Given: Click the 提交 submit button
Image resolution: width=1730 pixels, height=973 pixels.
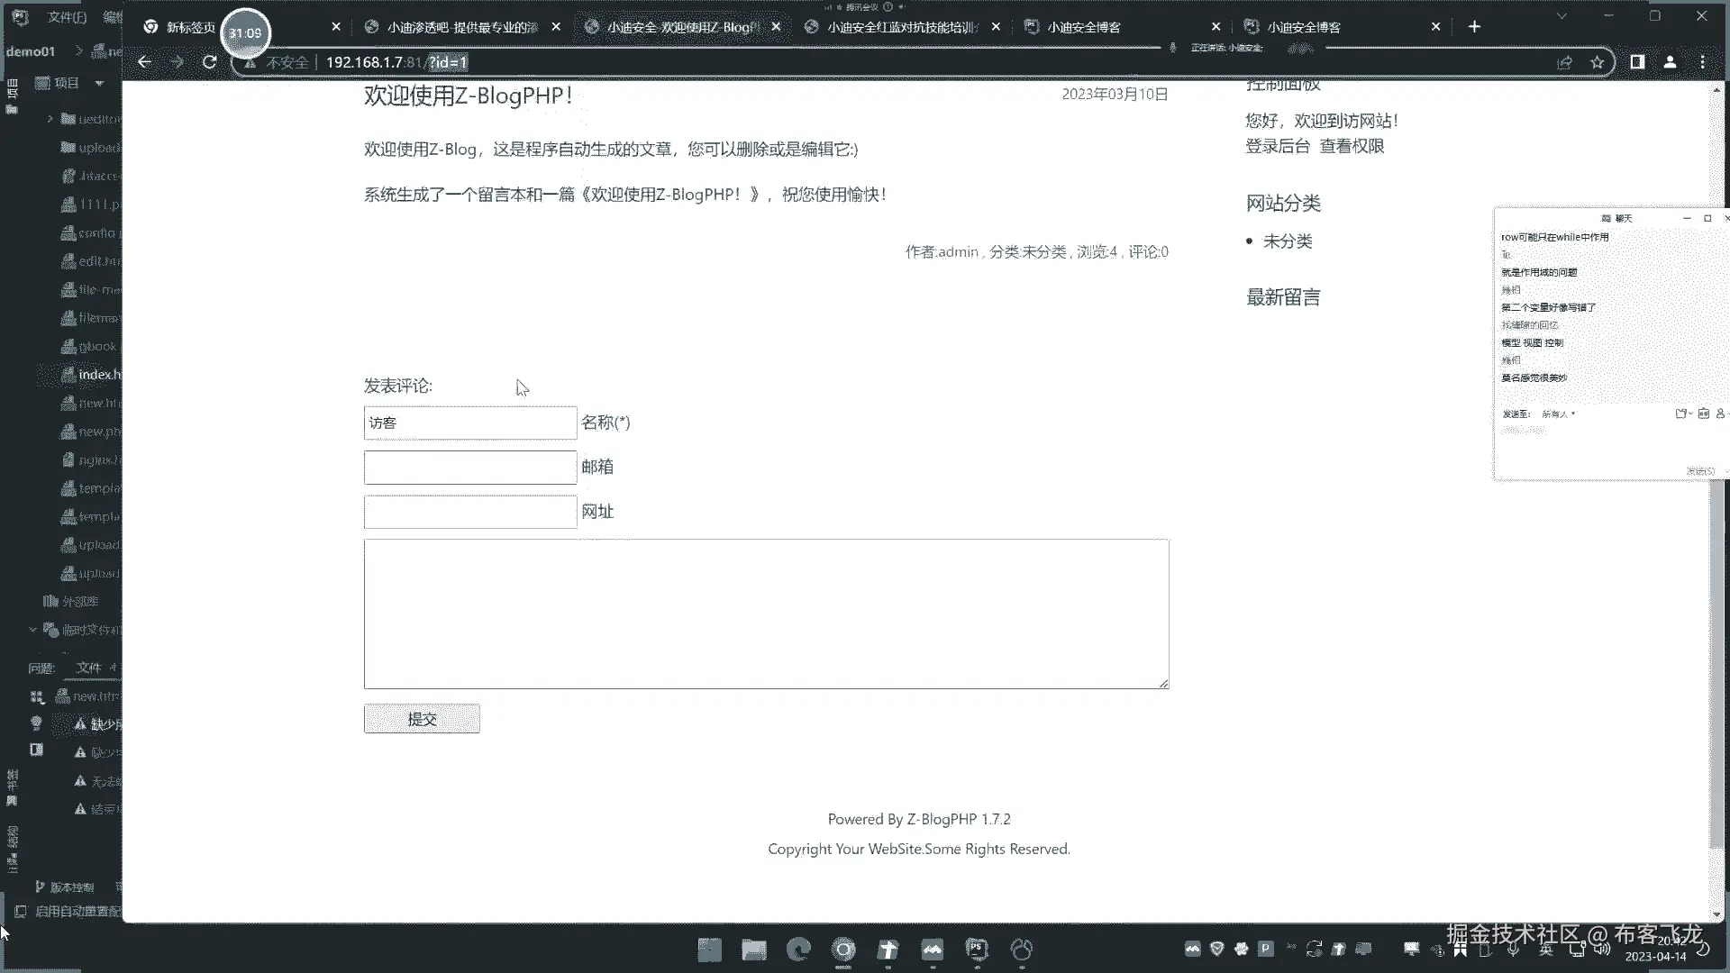Looking at the screenshot, I should point(422,719).
